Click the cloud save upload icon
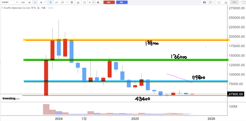 pyautogui.click(x=226, y=2)
